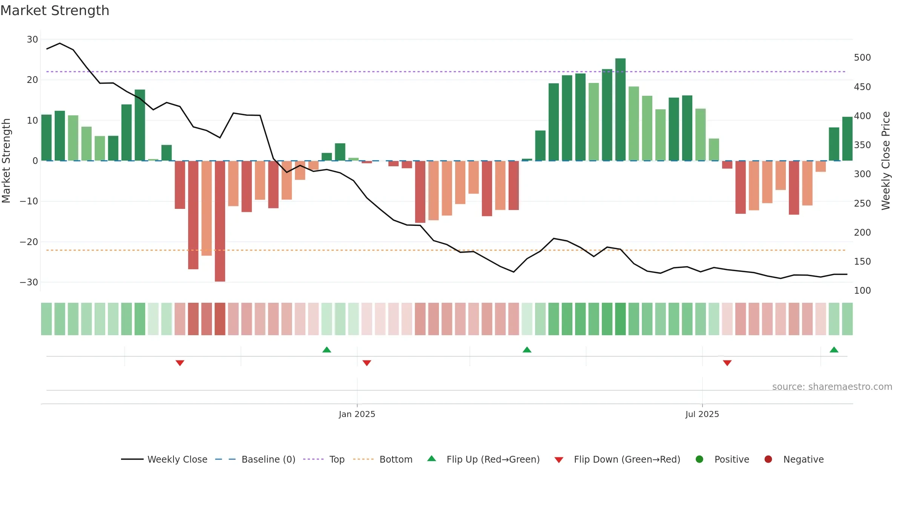Viewport: 905px width, 509px height.
Task: Toggle the Positive legend entry
Action: coord(722,459)
